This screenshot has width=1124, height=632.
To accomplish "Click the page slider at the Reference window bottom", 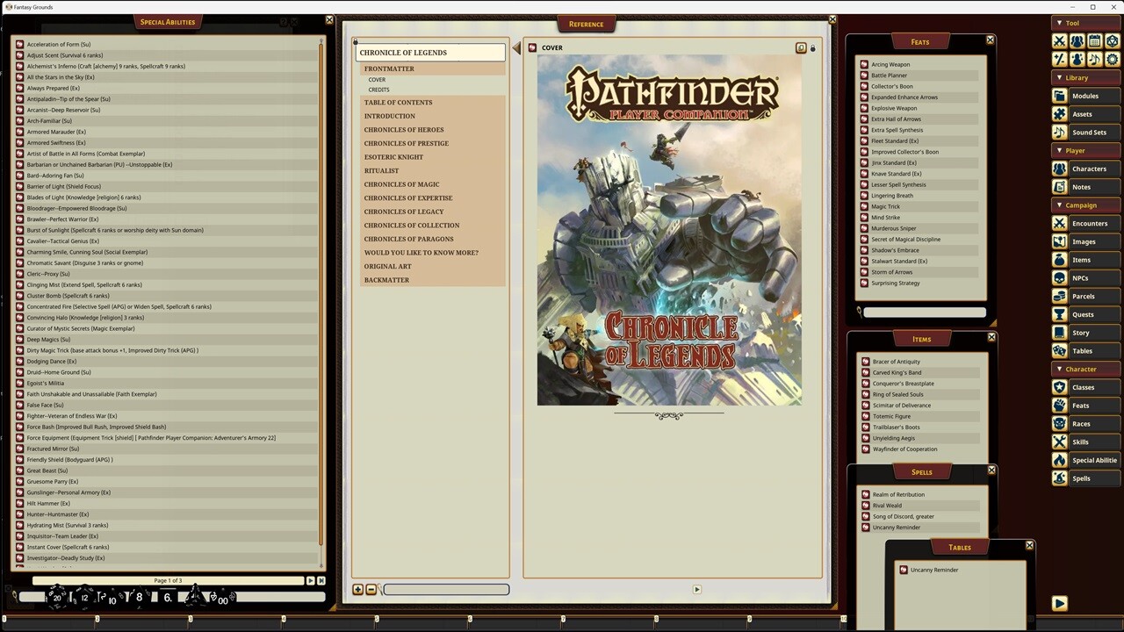I will coord(445,589).
